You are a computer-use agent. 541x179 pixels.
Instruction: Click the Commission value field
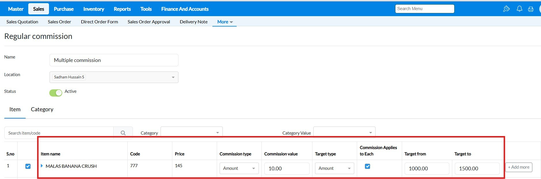pos(287,169)
